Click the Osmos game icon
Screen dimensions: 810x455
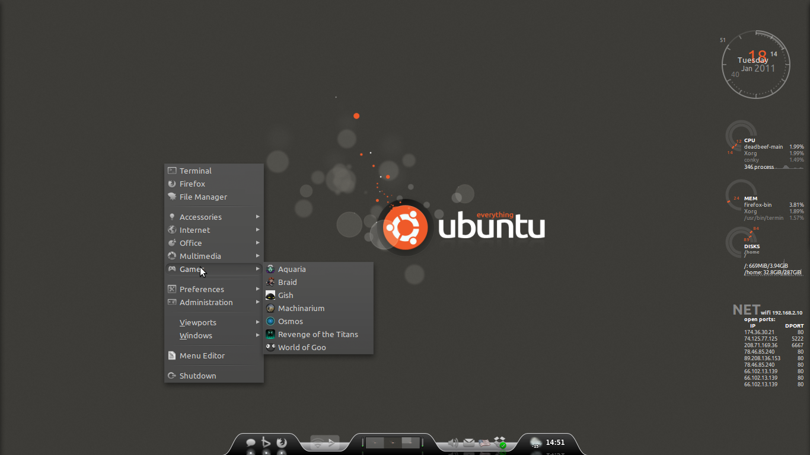click(270, 321)
